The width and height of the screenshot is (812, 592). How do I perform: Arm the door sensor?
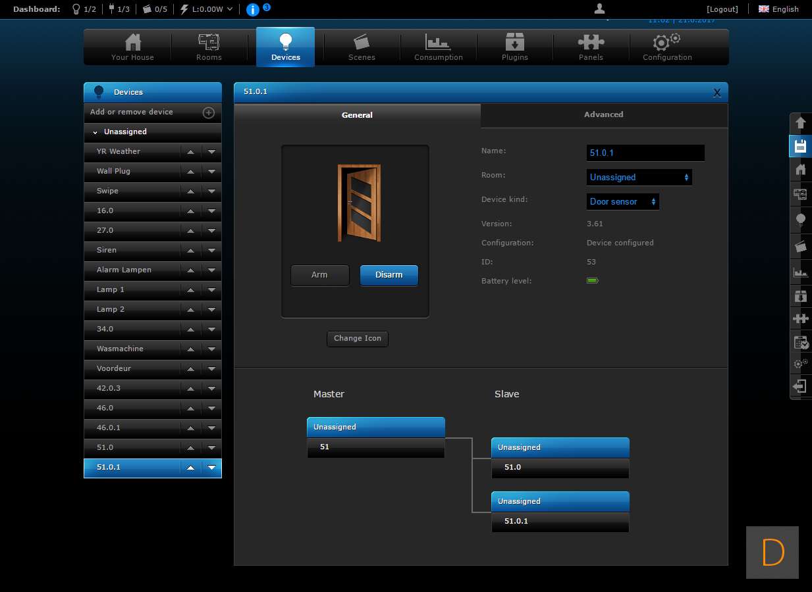tap(319, 275)
